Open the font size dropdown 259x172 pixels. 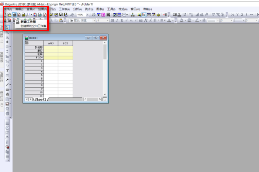[108, 21]
